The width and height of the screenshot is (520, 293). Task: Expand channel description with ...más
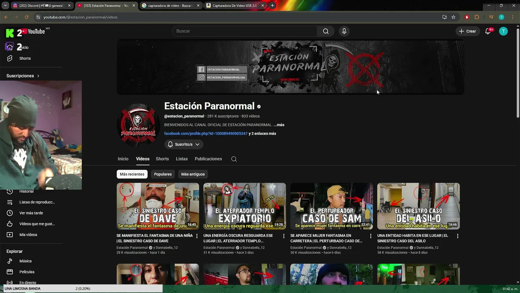pyautogui.click(x=279, y=125)
